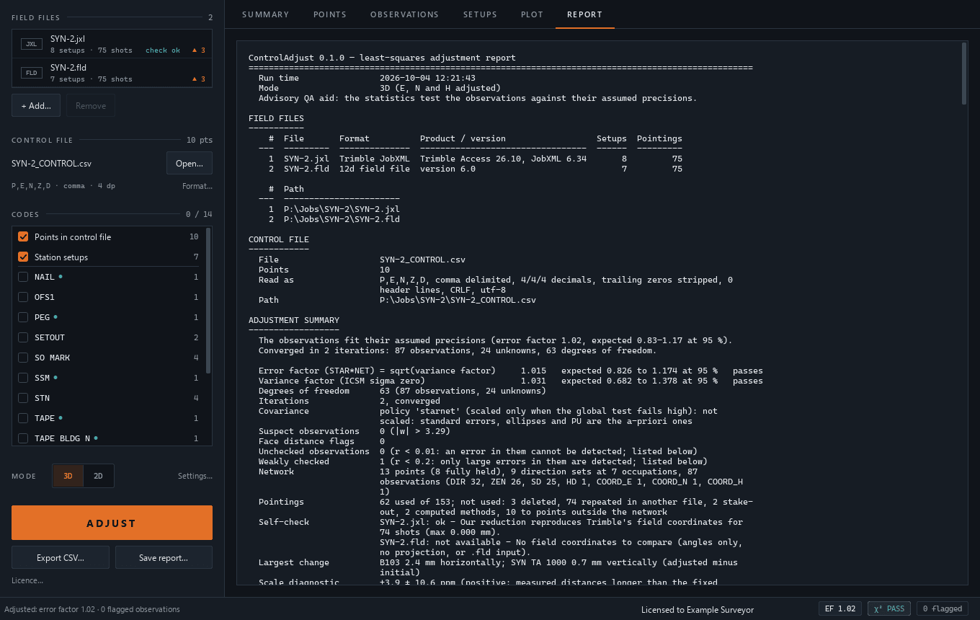Screen dimensions: 980x620
Task: Click warning triangle on SYN-2.jxl row
Action: [195, 50]
